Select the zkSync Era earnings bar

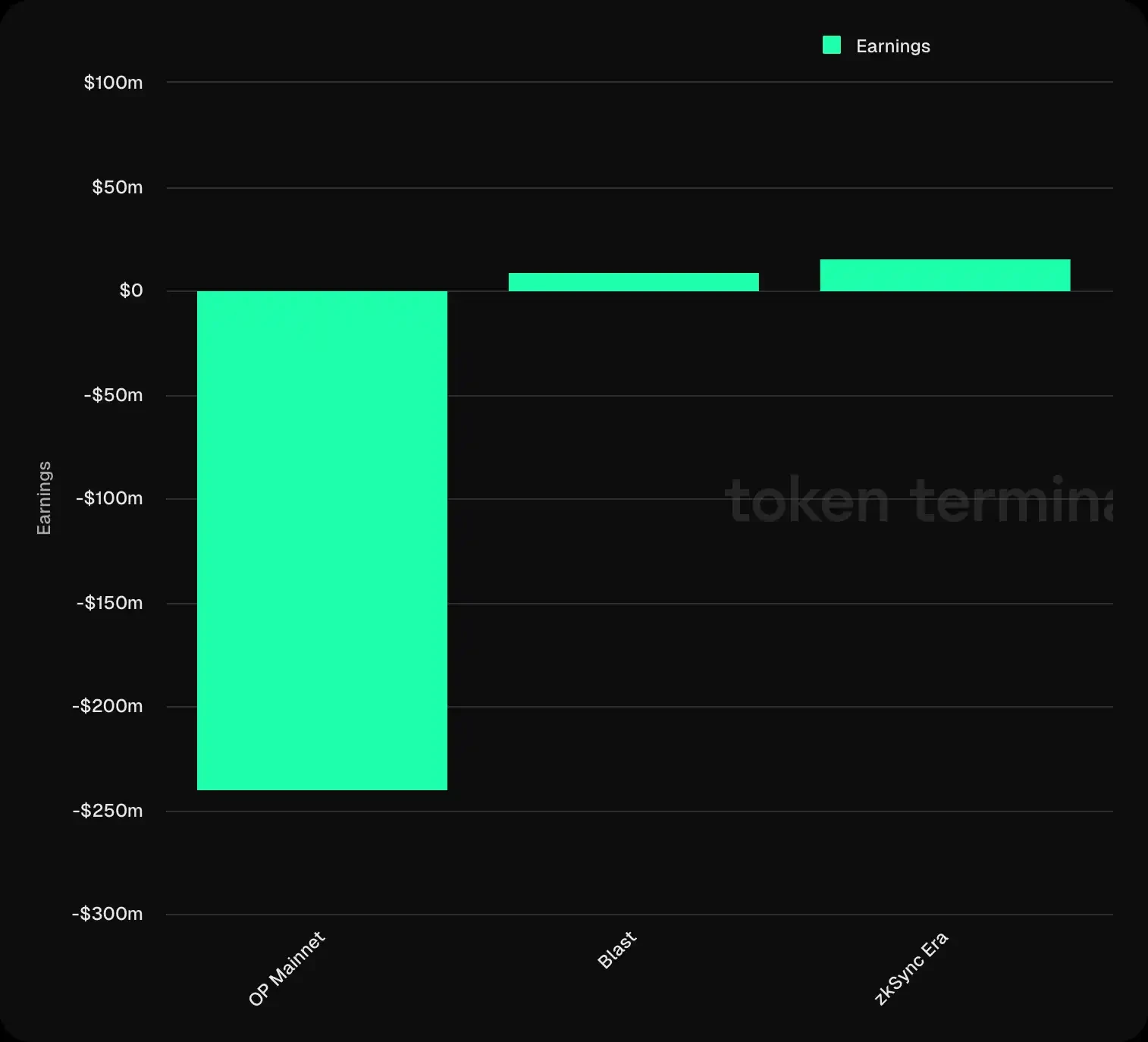click(945, 275)
